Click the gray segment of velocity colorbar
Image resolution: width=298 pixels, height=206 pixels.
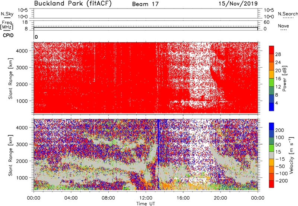272,155
